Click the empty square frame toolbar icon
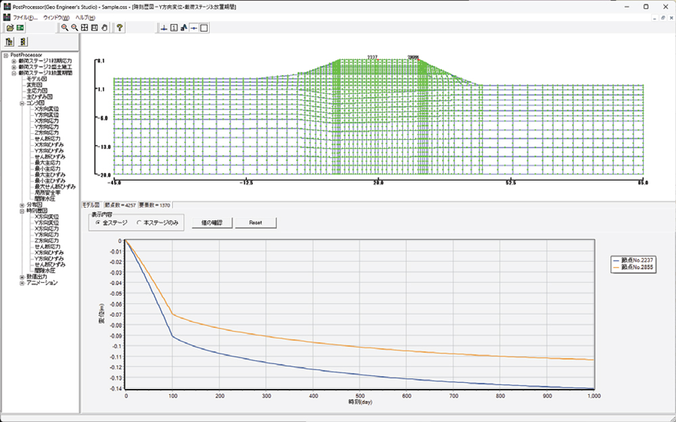The image size is (676, 422). (204, 28)
